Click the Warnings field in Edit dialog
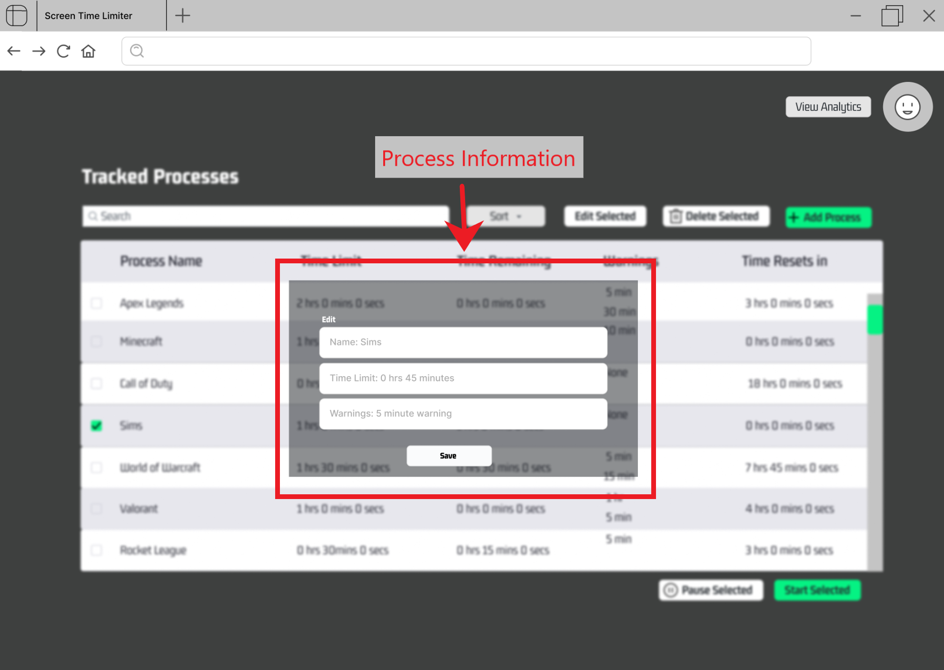 coord(463,413)
